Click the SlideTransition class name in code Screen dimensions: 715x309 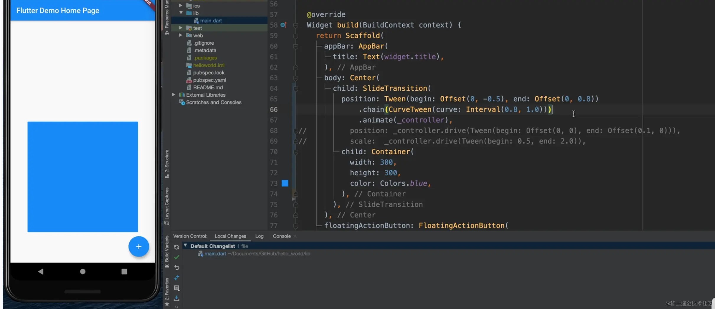395,88
